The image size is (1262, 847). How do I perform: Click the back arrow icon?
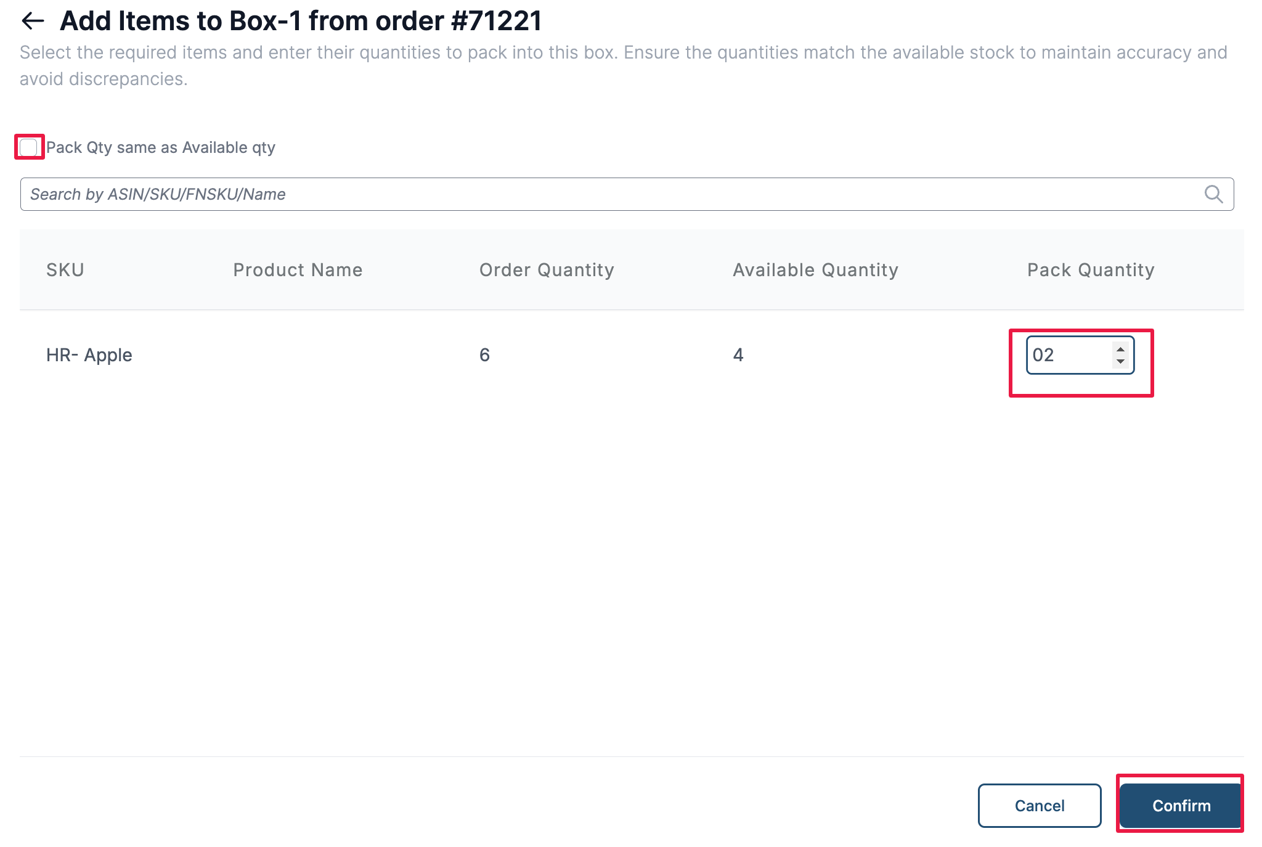click(33, 21)
